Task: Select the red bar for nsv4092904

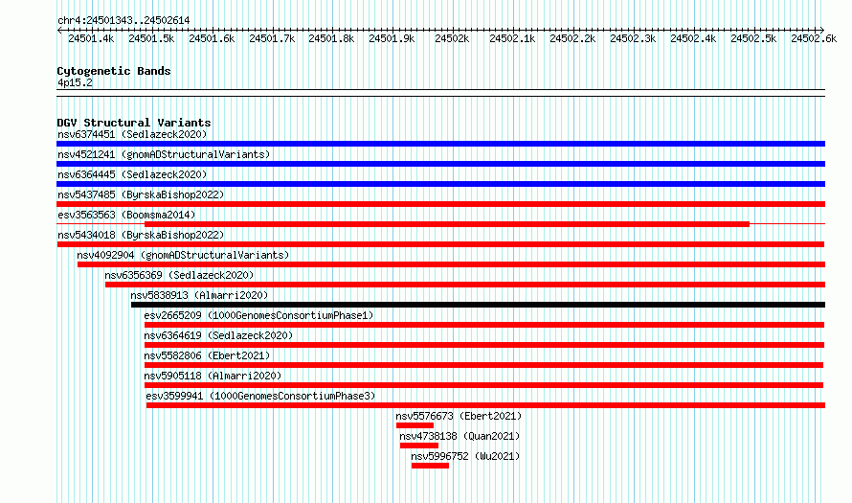Action: (451, 264)
